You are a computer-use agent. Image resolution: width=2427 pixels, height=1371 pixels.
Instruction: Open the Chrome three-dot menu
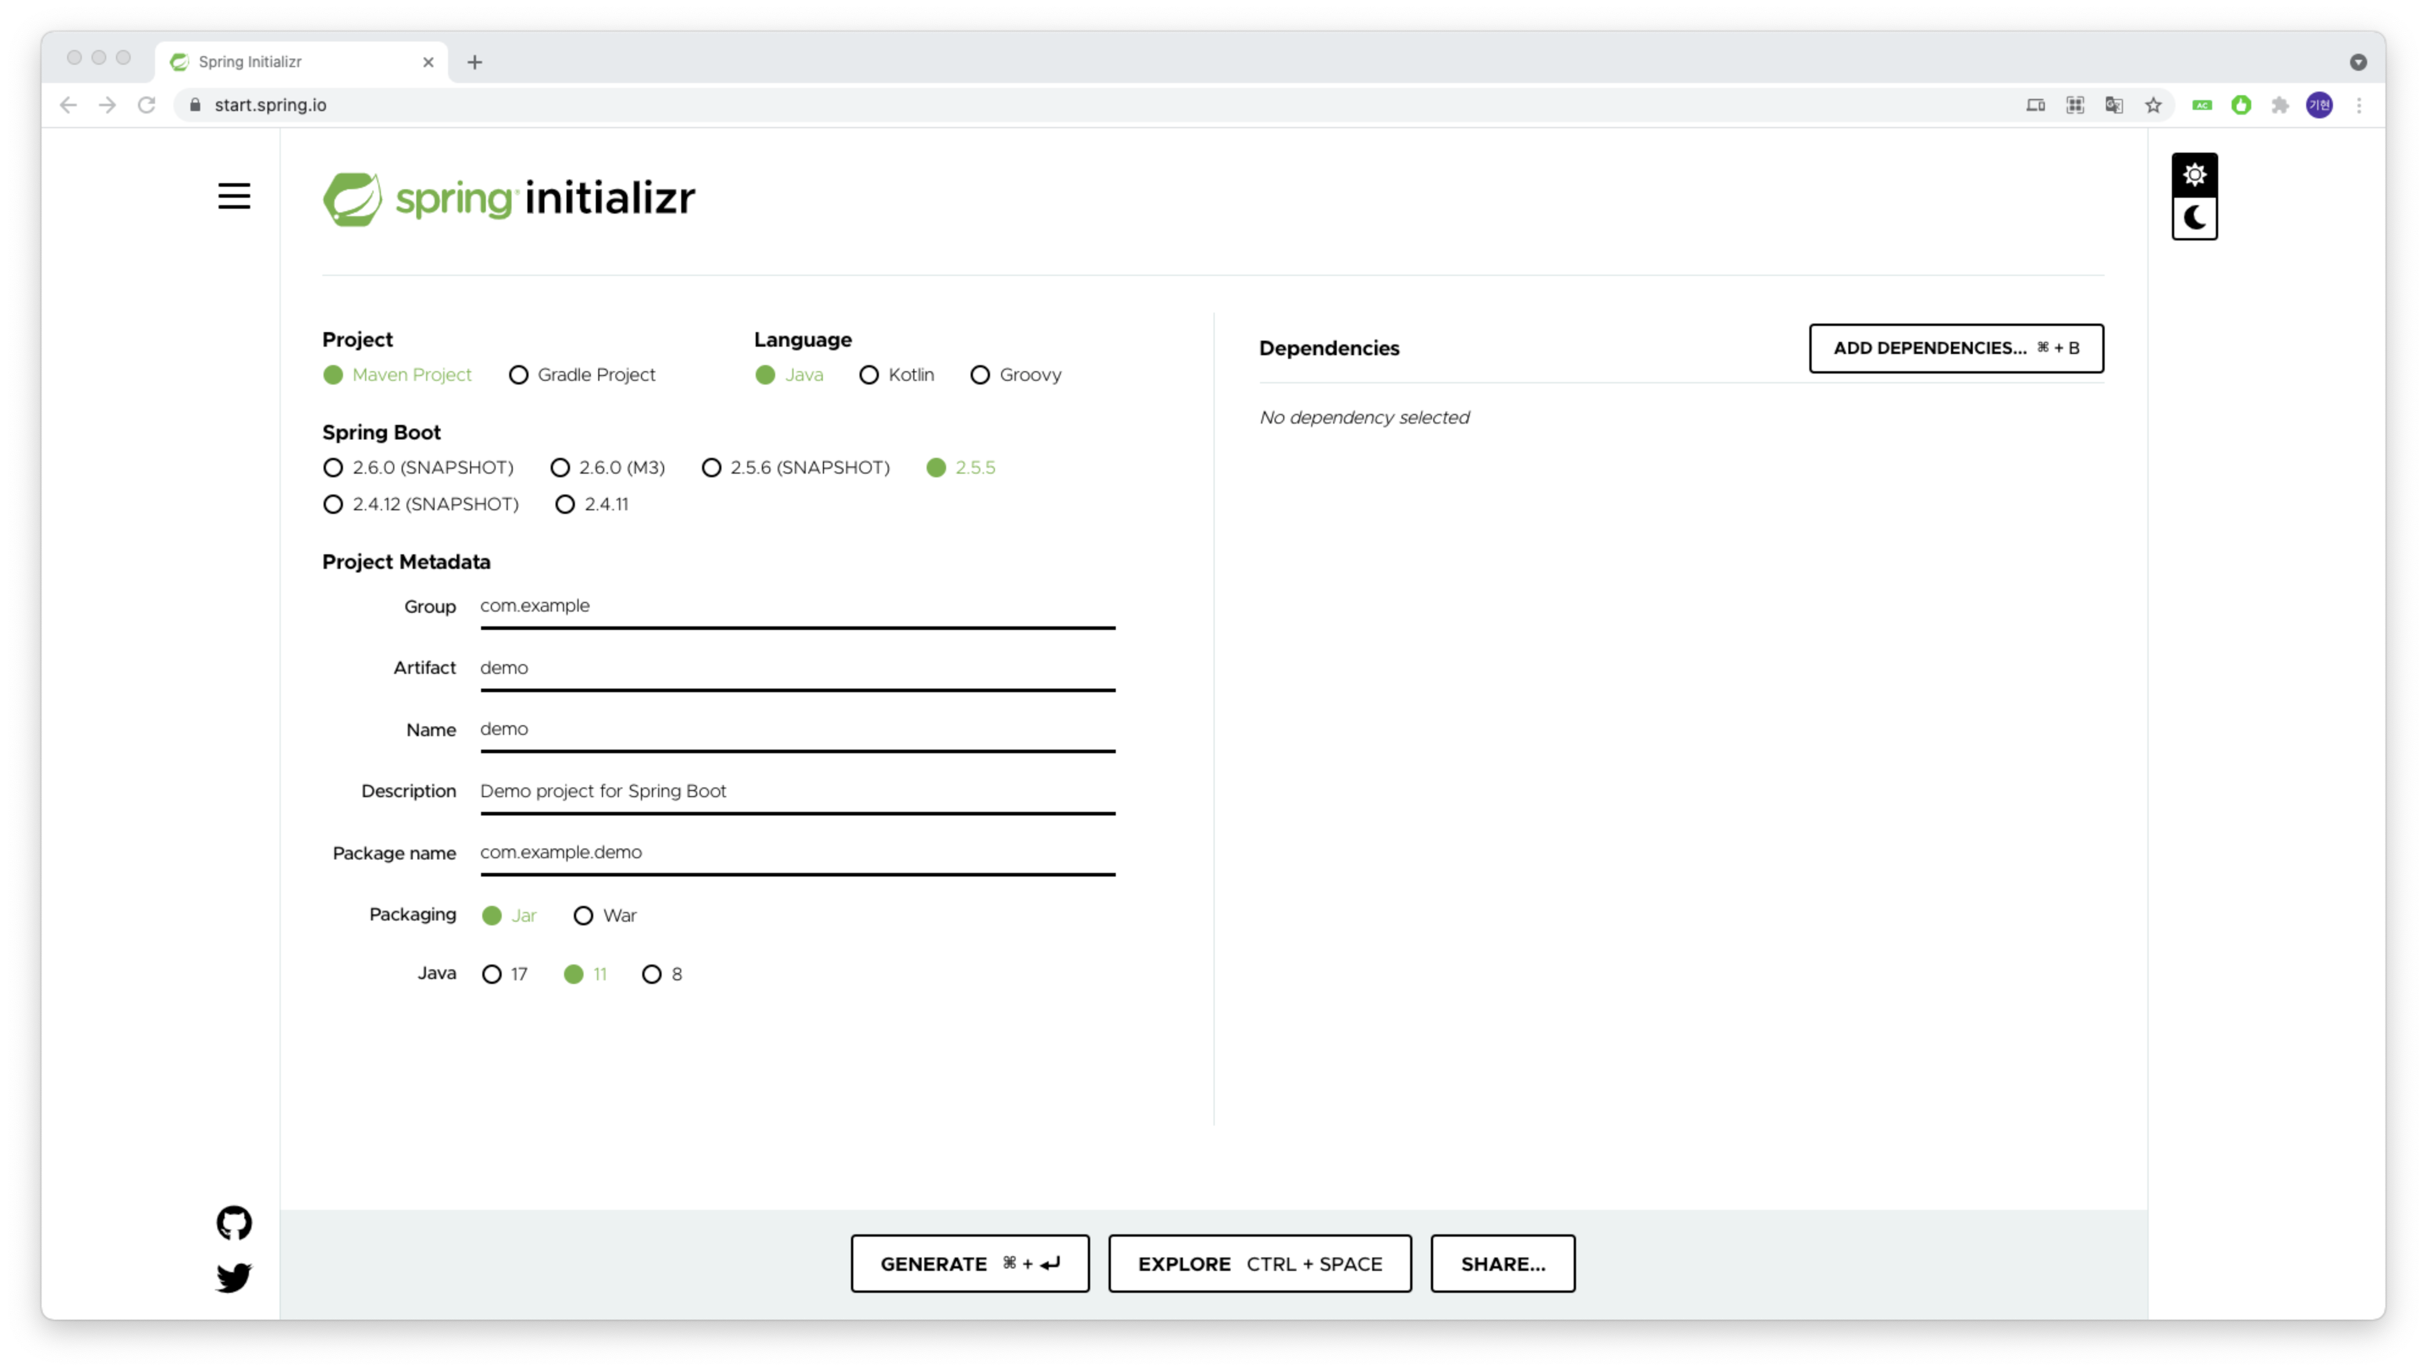[x=2359, y=104]
